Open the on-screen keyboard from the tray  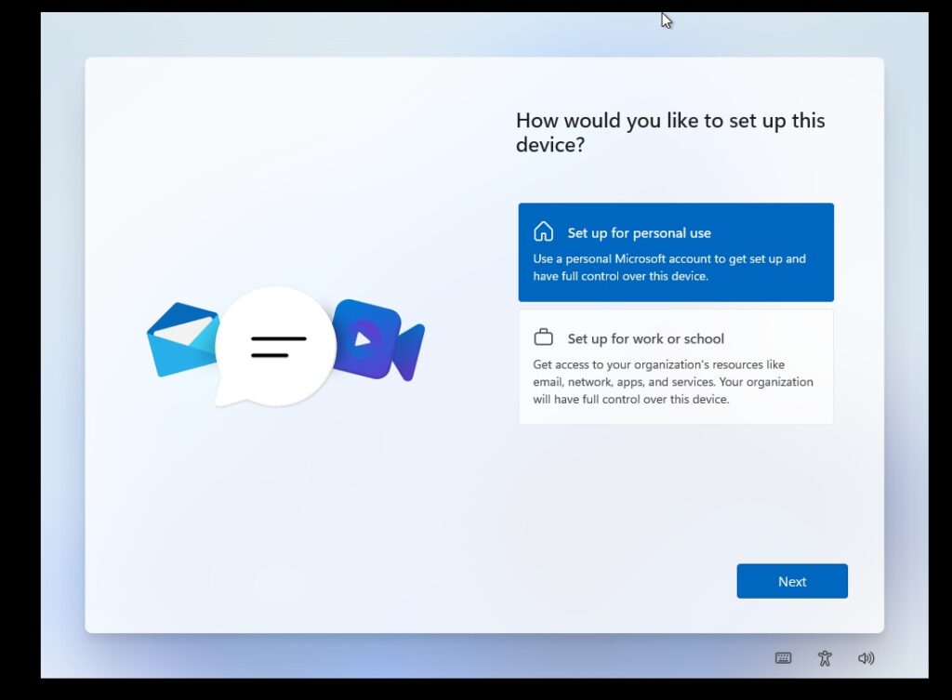783,658
